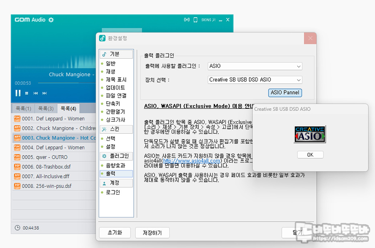Screen dimensions: 375x248
Task: Open 선택 under skin settings
Action: [110, 138]
